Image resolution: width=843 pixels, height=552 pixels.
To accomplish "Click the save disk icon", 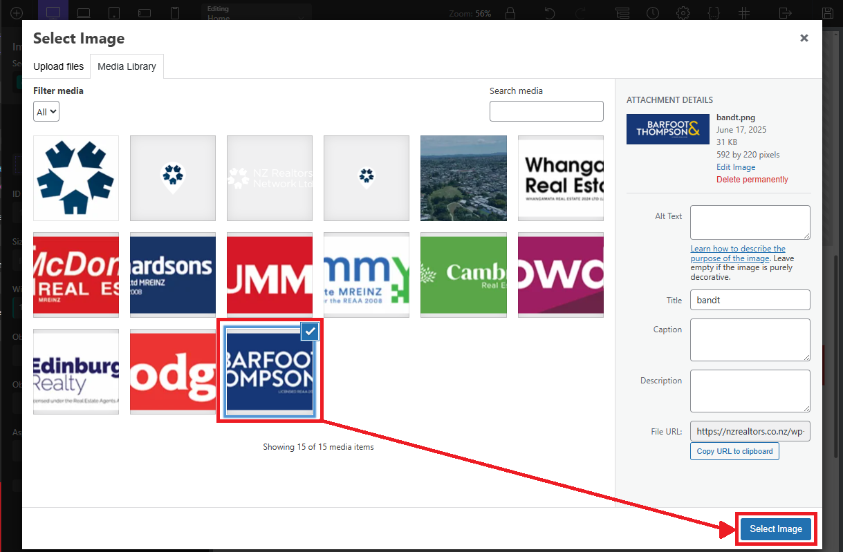I will pos(828,13).
